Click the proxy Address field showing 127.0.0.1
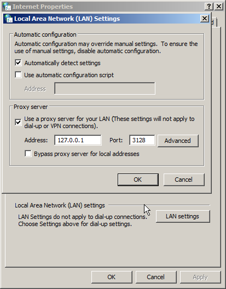This screenshot has width=226, height=289. 78,140
